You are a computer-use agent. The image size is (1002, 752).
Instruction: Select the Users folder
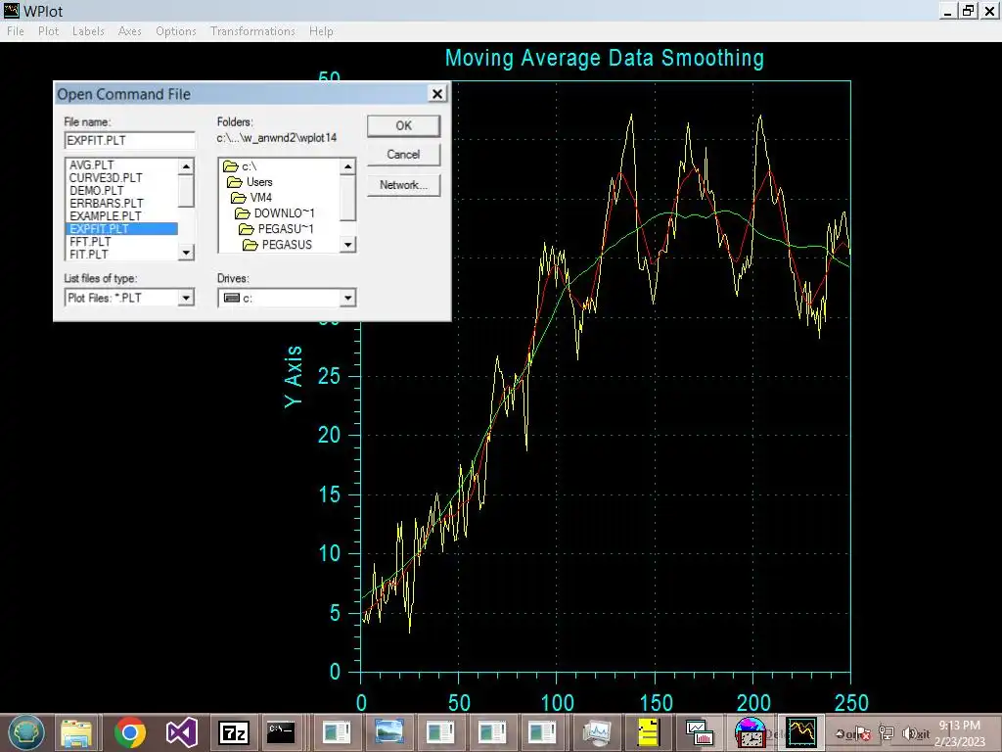tap(250, 182)
